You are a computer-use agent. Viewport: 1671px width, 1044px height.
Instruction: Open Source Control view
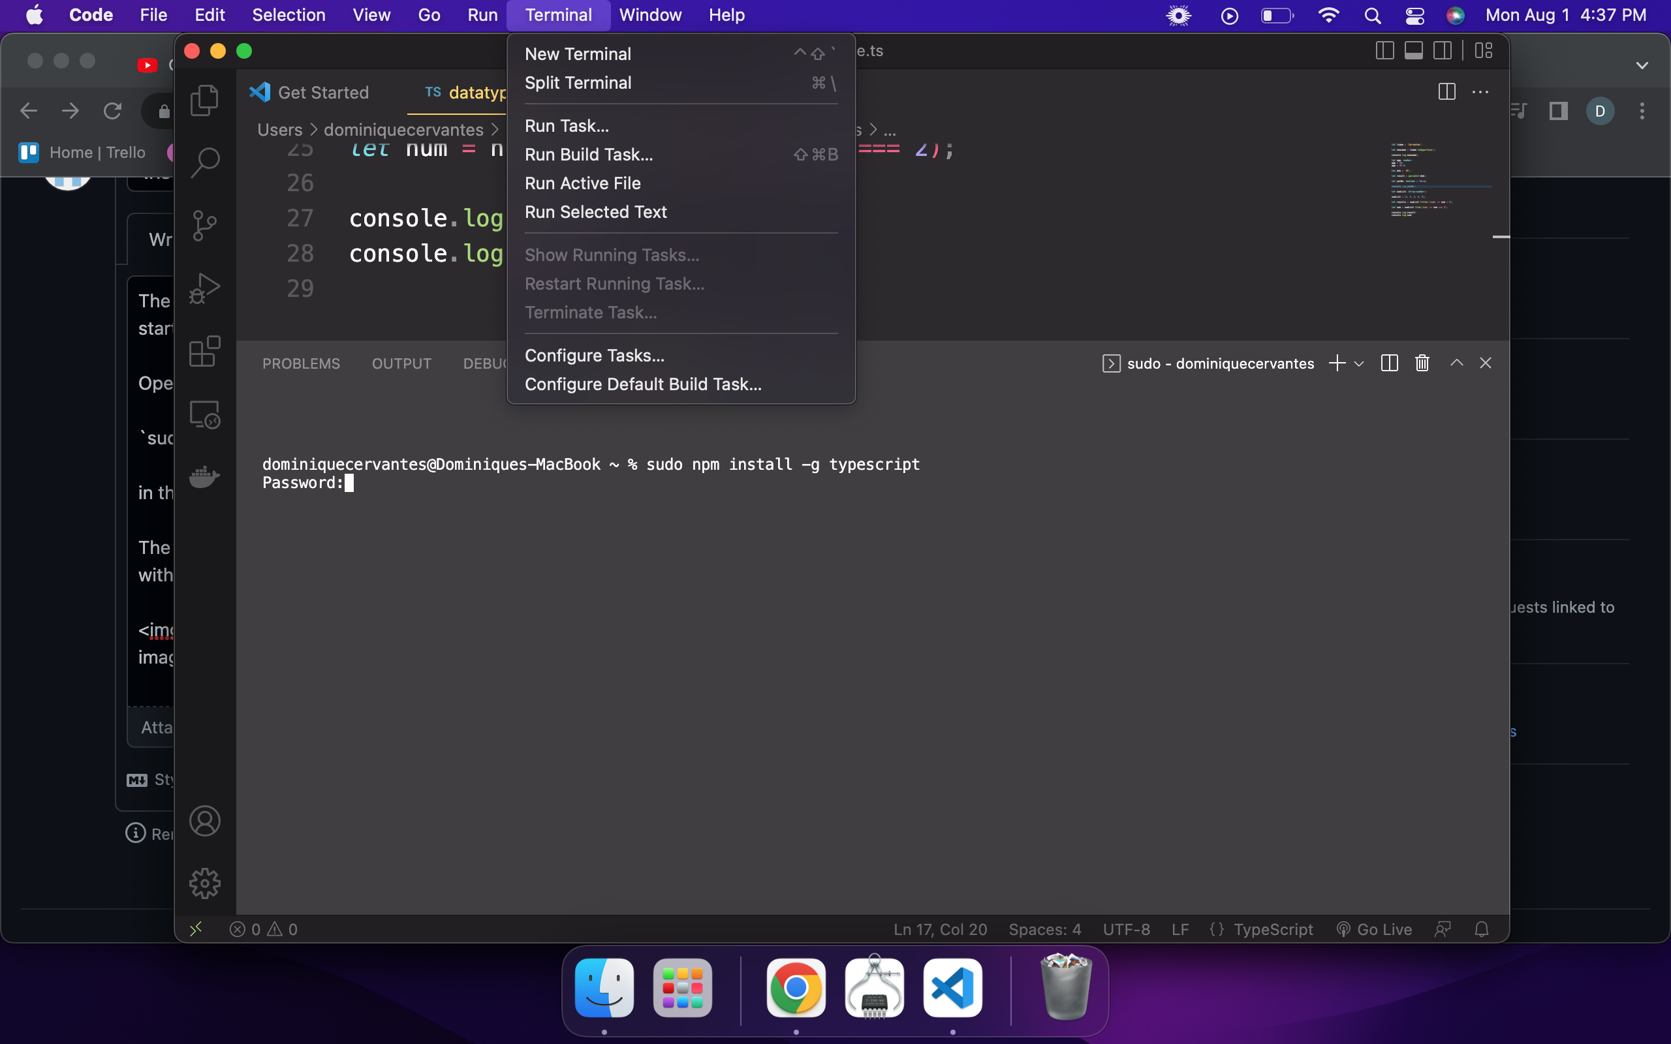pos(204,225)
